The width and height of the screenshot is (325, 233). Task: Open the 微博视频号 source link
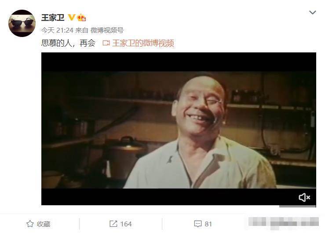(107, 30)
